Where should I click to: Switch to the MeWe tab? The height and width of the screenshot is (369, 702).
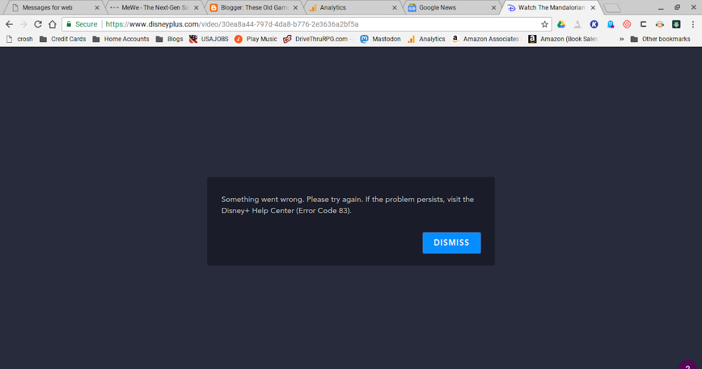click(153, 8)
